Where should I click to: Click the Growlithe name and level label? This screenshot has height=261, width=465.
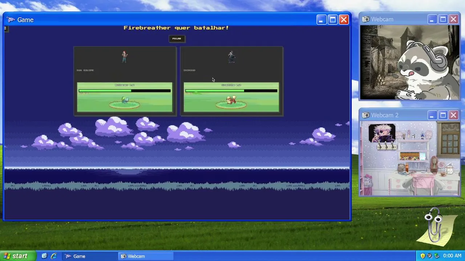pyautogui.click(x=231, y=85)
